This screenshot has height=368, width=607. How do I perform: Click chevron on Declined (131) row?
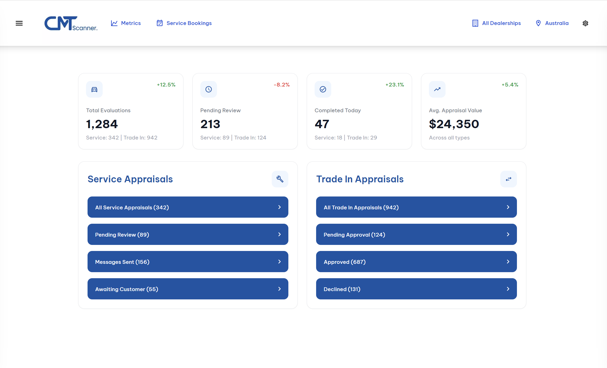pos(508,289)
